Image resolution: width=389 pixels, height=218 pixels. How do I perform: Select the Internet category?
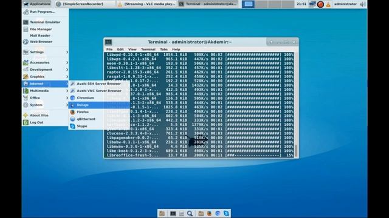pyautogui.click(x=45, y=84)
